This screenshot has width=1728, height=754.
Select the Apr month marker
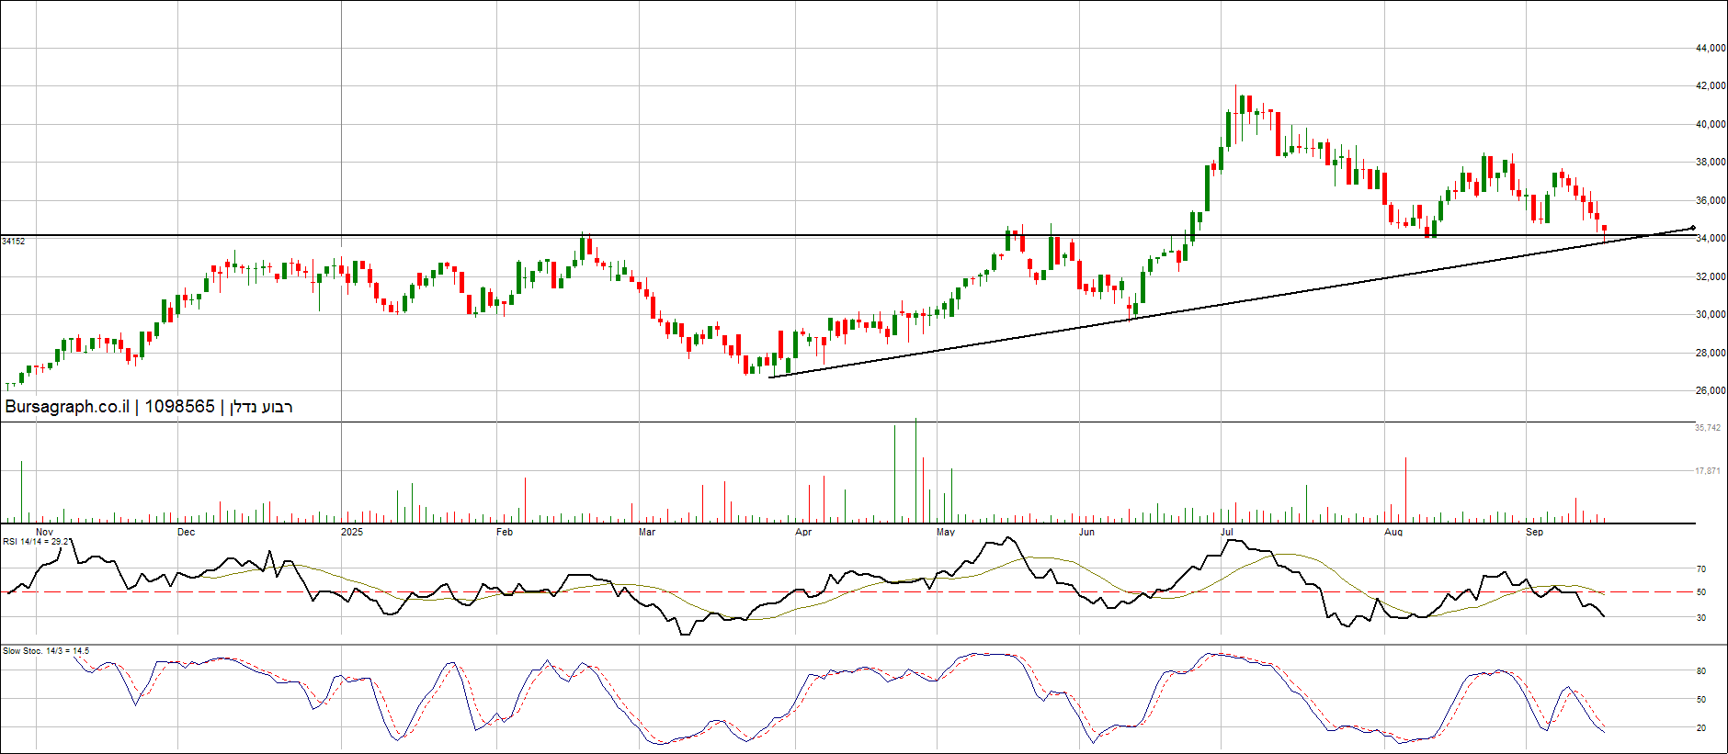point(803,533)
